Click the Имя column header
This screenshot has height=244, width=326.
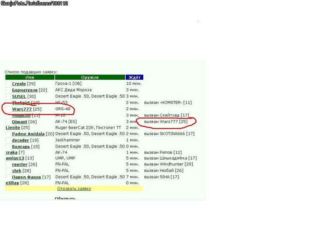tap(30, 77)
